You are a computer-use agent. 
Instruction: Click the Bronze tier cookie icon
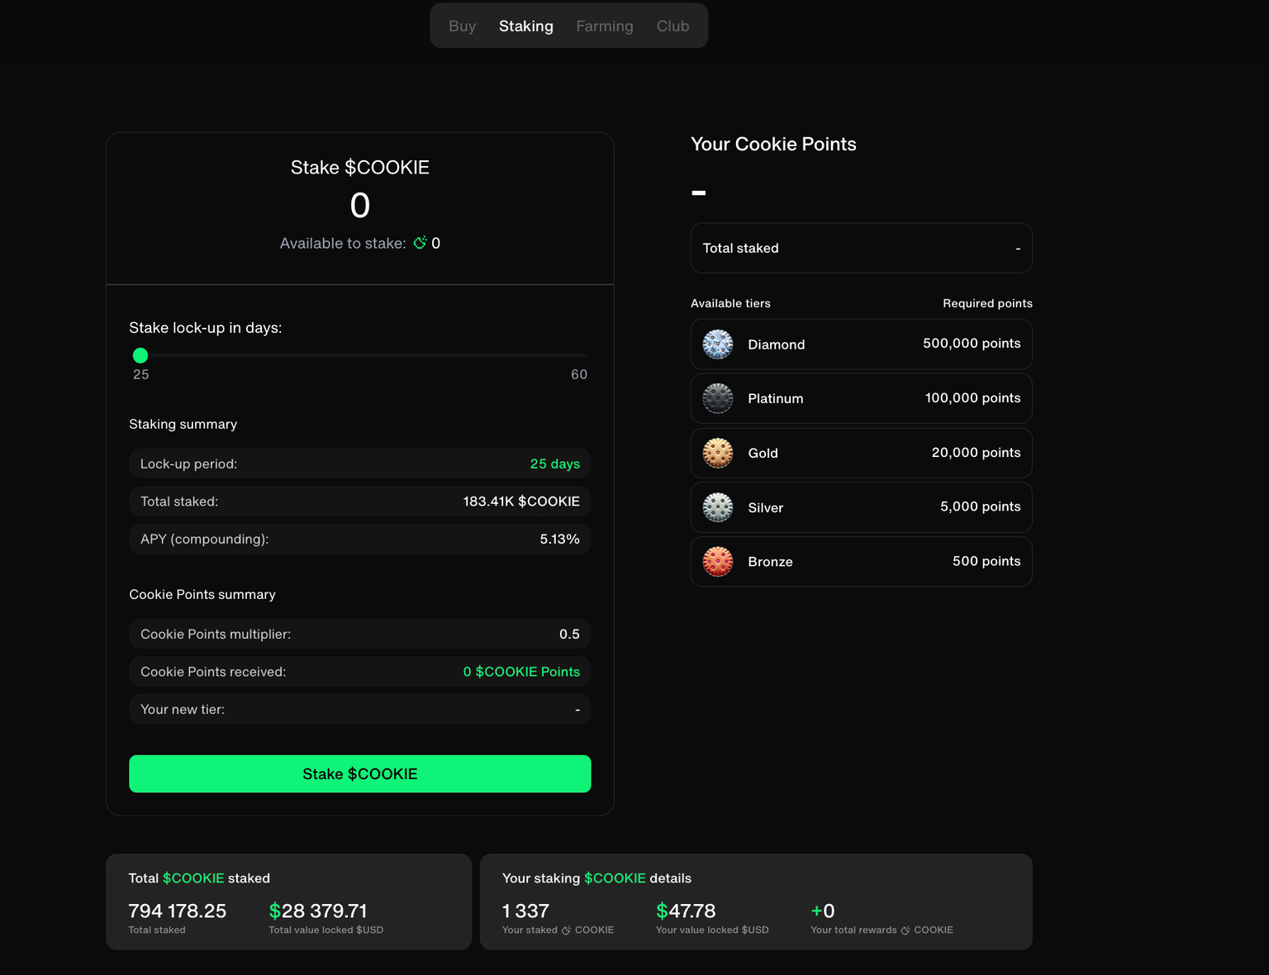(717, 562)
